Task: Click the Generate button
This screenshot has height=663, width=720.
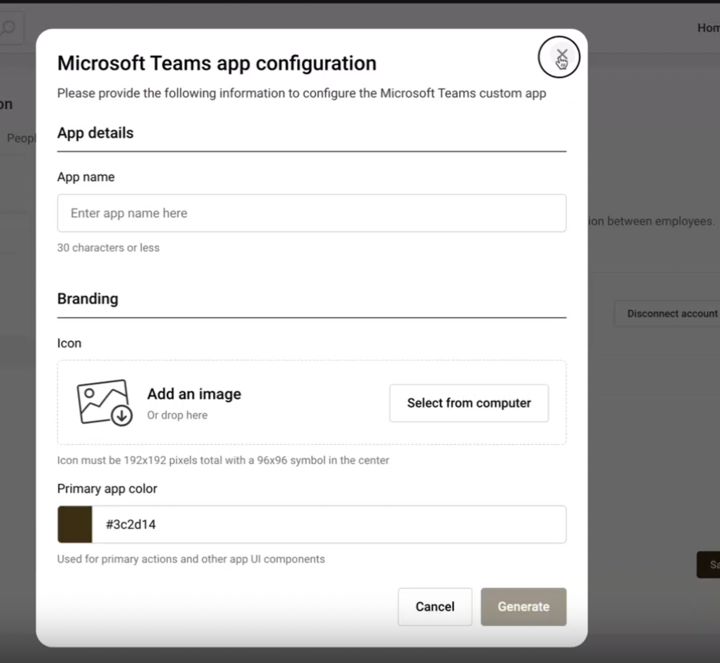Action: tap(524, 607)
